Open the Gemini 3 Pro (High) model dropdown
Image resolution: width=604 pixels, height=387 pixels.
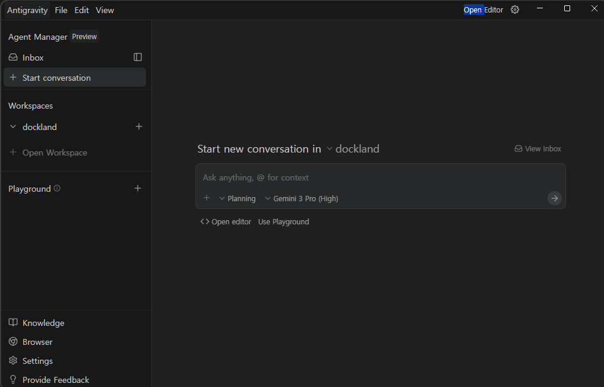coord(302,198)
